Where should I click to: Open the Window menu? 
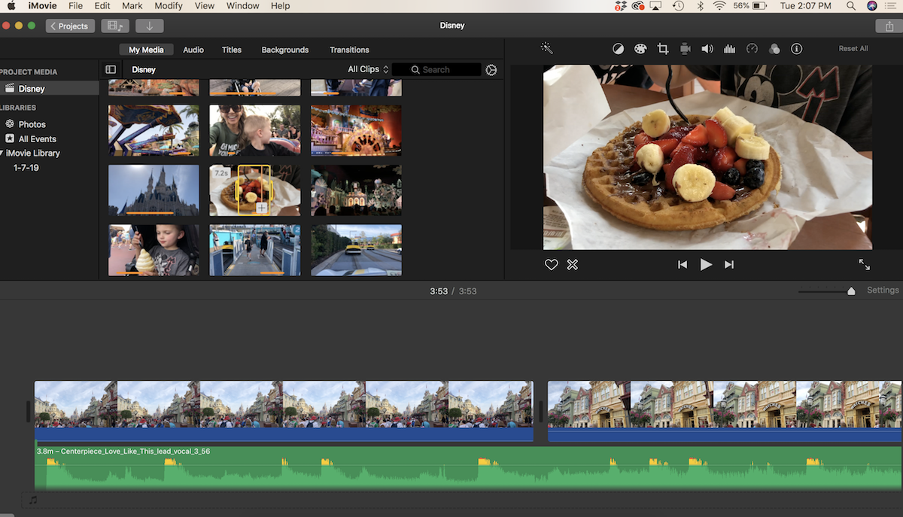[x=243, y=6]
